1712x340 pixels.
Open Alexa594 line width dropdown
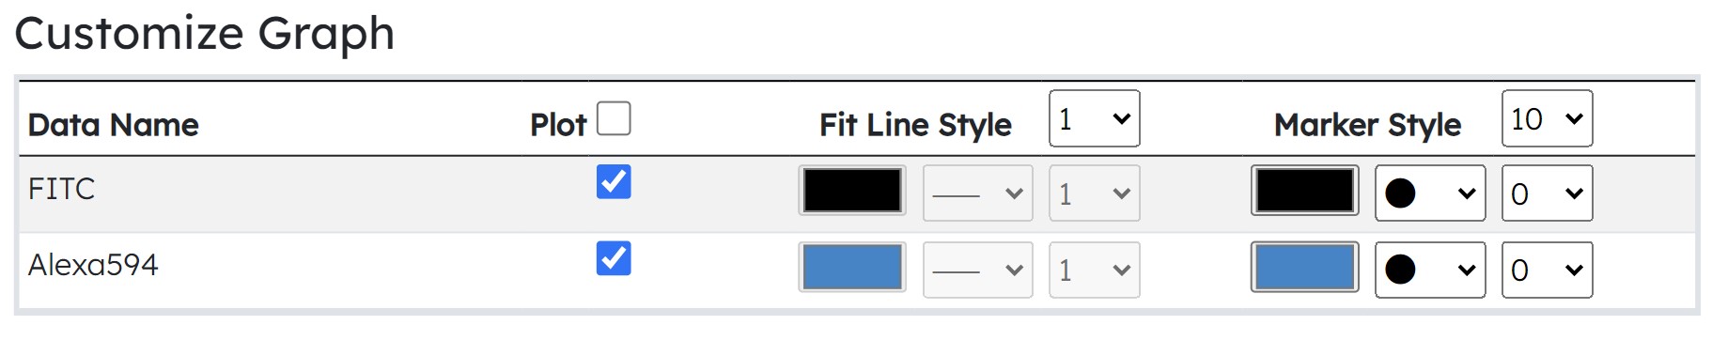tap(1095, 270)
